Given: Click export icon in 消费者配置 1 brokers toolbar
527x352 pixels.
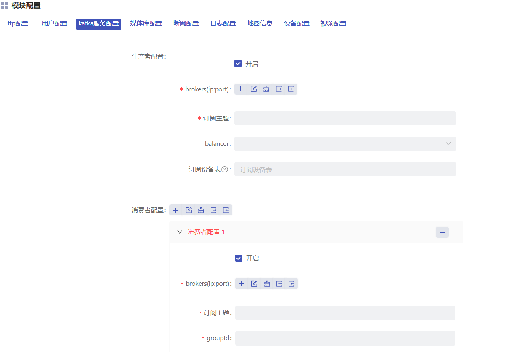Looking at the screenshot, I should [279, 284].
